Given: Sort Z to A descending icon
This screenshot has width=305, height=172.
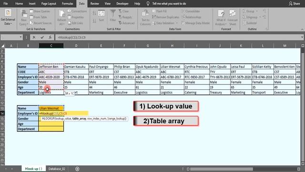Looking at the screenshot, I should 94,21.
